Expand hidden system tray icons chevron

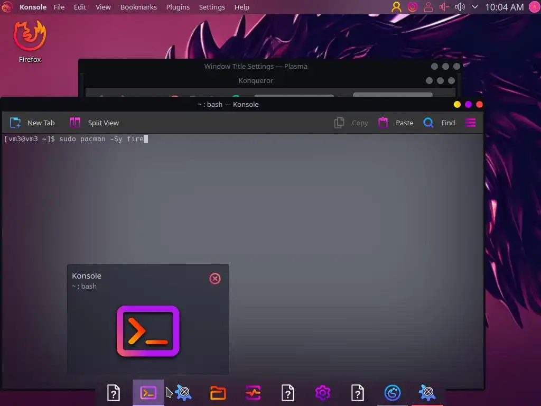click(475, 7)
